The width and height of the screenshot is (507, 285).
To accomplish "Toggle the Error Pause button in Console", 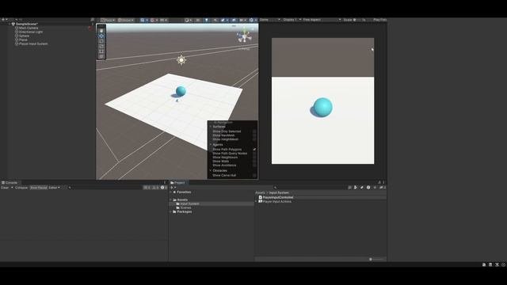I will (x=39, y=188).
